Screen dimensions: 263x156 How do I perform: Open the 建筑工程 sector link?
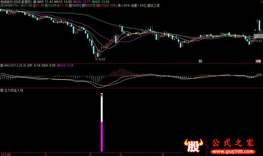153,6
